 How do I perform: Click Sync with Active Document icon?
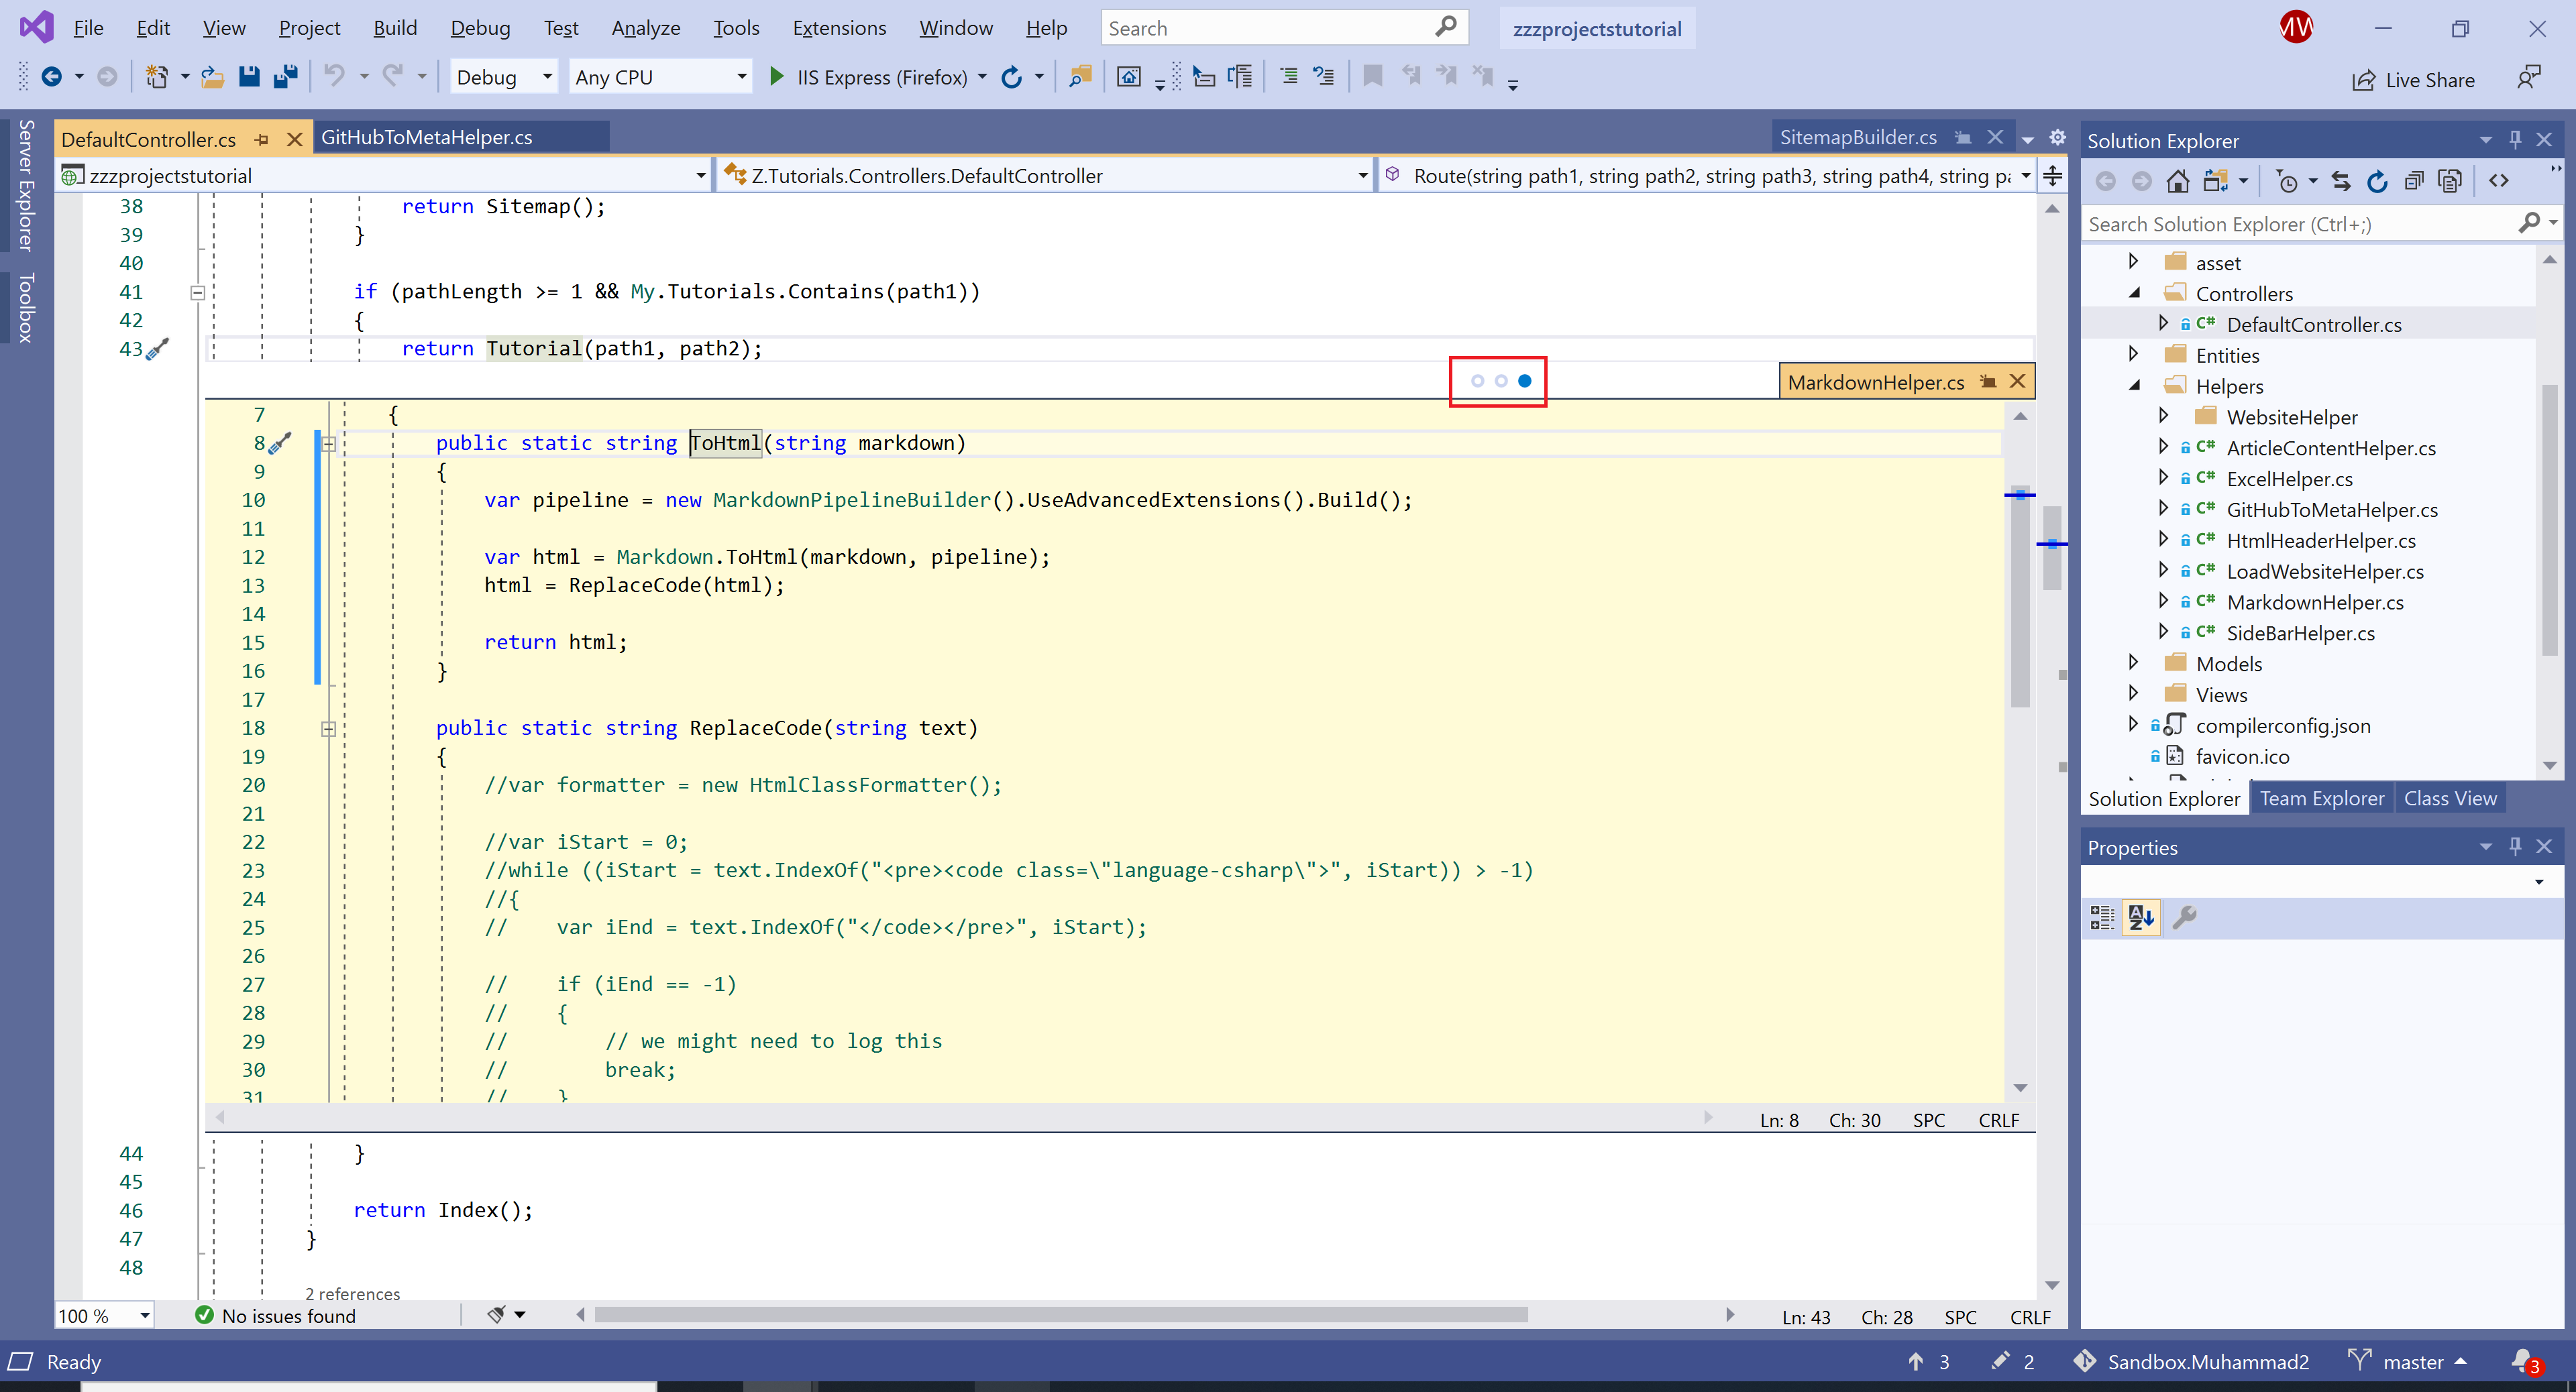point(2340,181)
